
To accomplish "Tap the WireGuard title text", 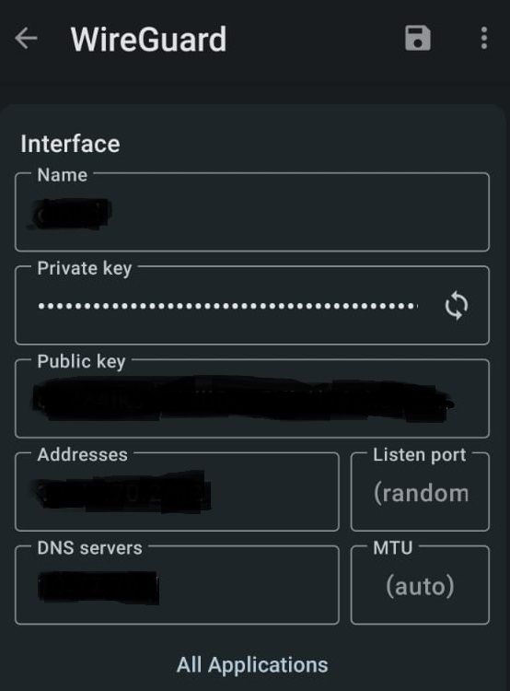I will pos(148,40).
